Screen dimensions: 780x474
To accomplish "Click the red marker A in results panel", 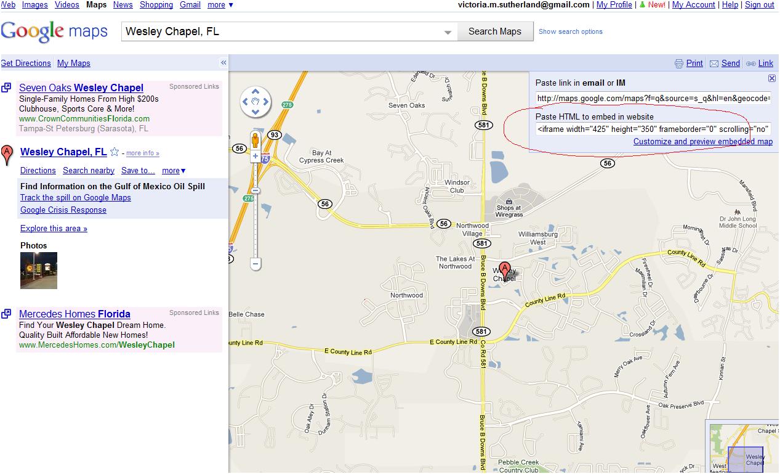I will [7, 155].
